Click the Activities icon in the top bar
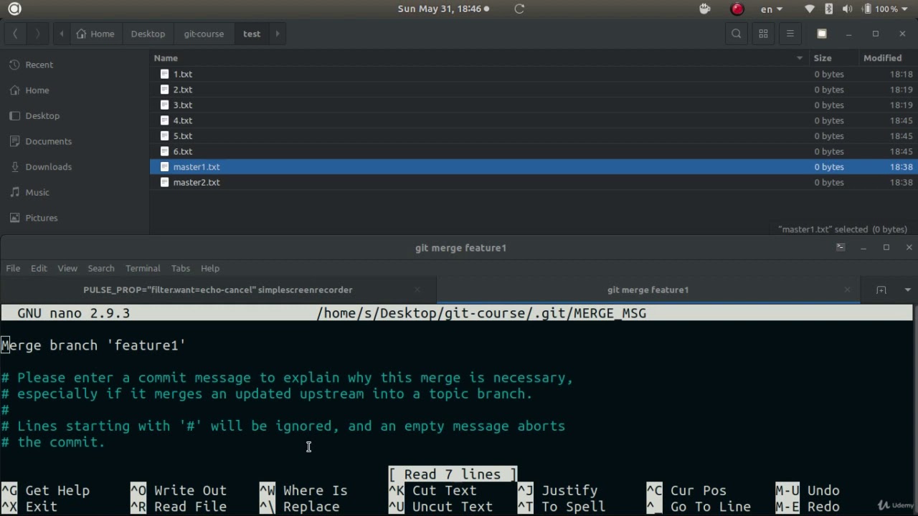The image size is (918, 516). (x=14, y=9)
